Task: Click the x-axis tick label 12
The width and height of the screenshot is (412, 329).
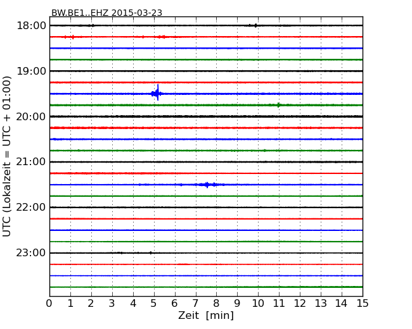Action: 300,304
